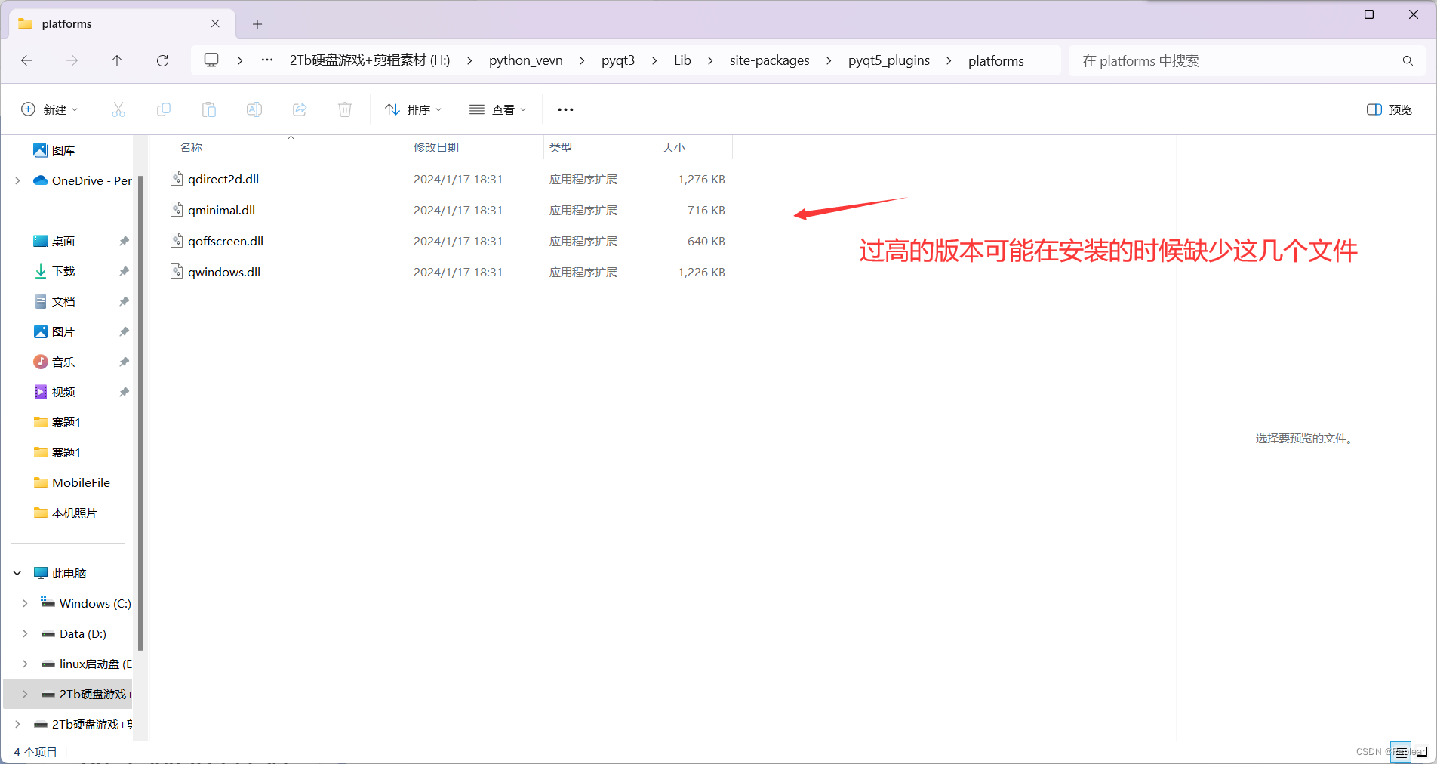Image resolution: width=1437 pixels, height=764 pixels.
Task: Click the H: drive breadcrumb segment
Action: pos(370,60)
